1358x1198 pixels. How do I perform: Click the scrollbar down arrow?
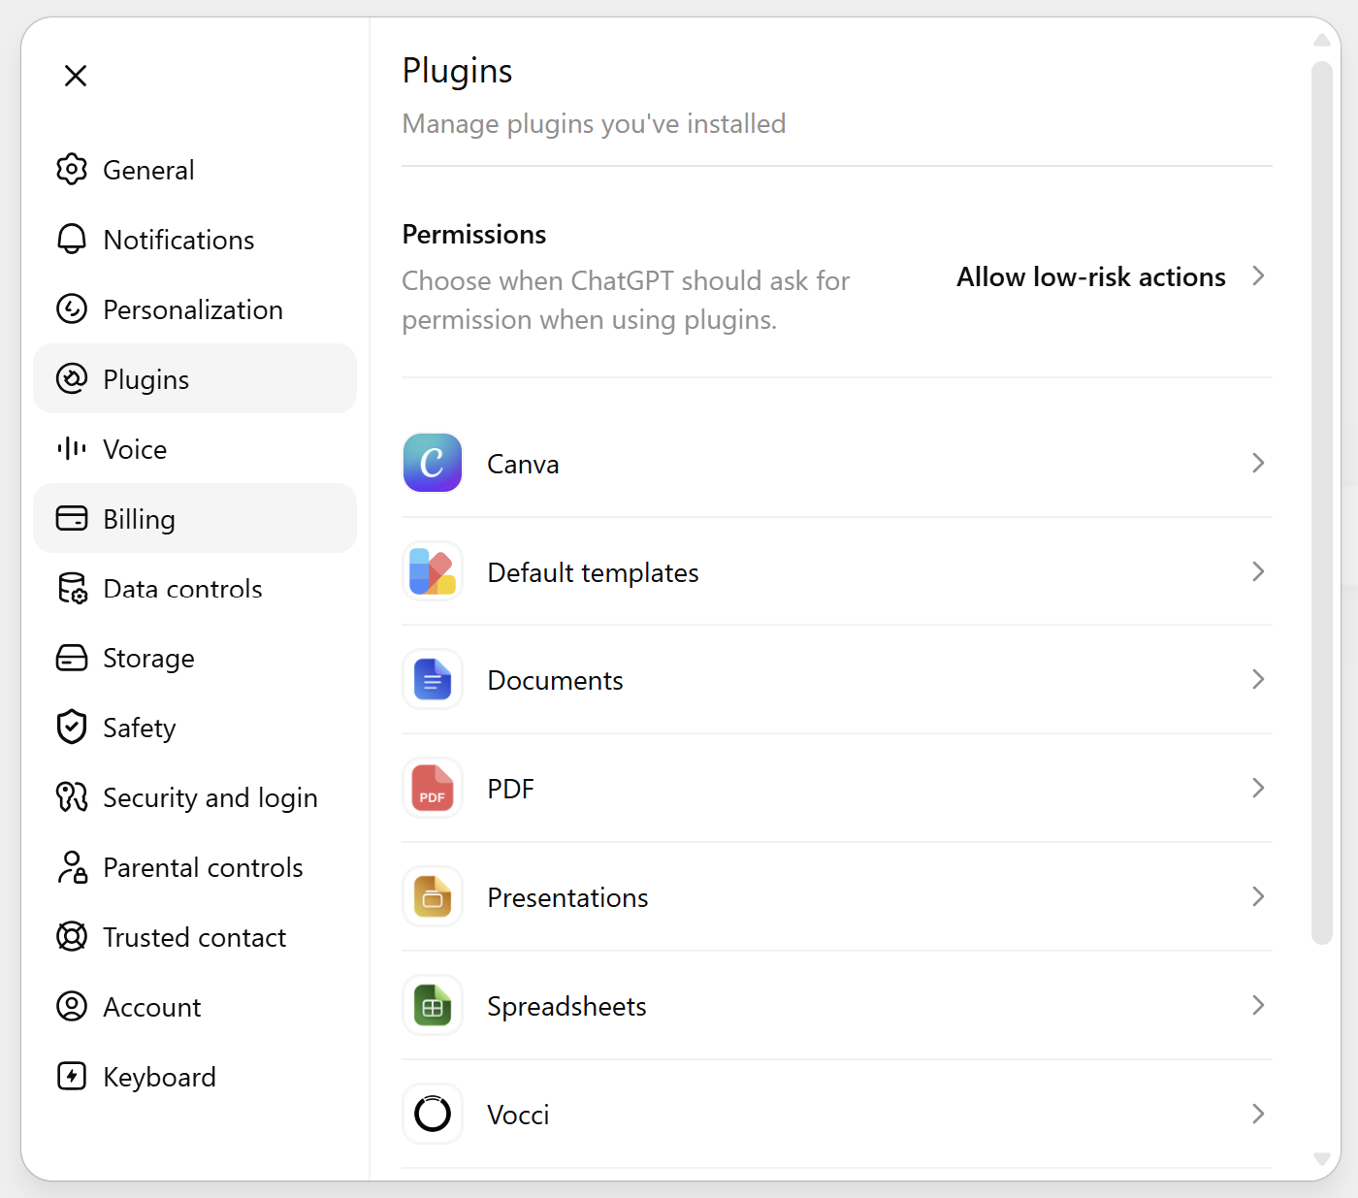click(1321, 1159)
